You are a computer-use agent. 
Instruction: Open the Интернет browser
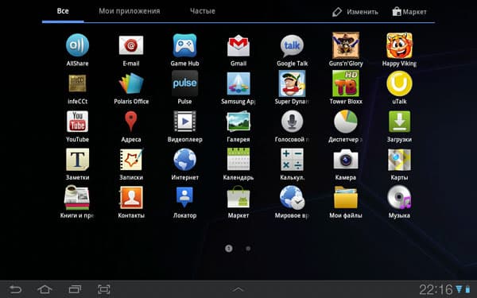point(184,160)
